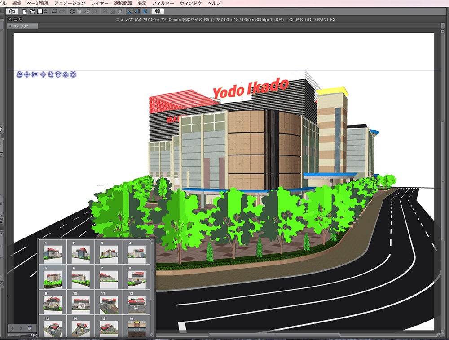The height and width of the screenshot is (340, 449).
Task: Open CLIP STUDIO support help icon
Action: click(158, 12)
